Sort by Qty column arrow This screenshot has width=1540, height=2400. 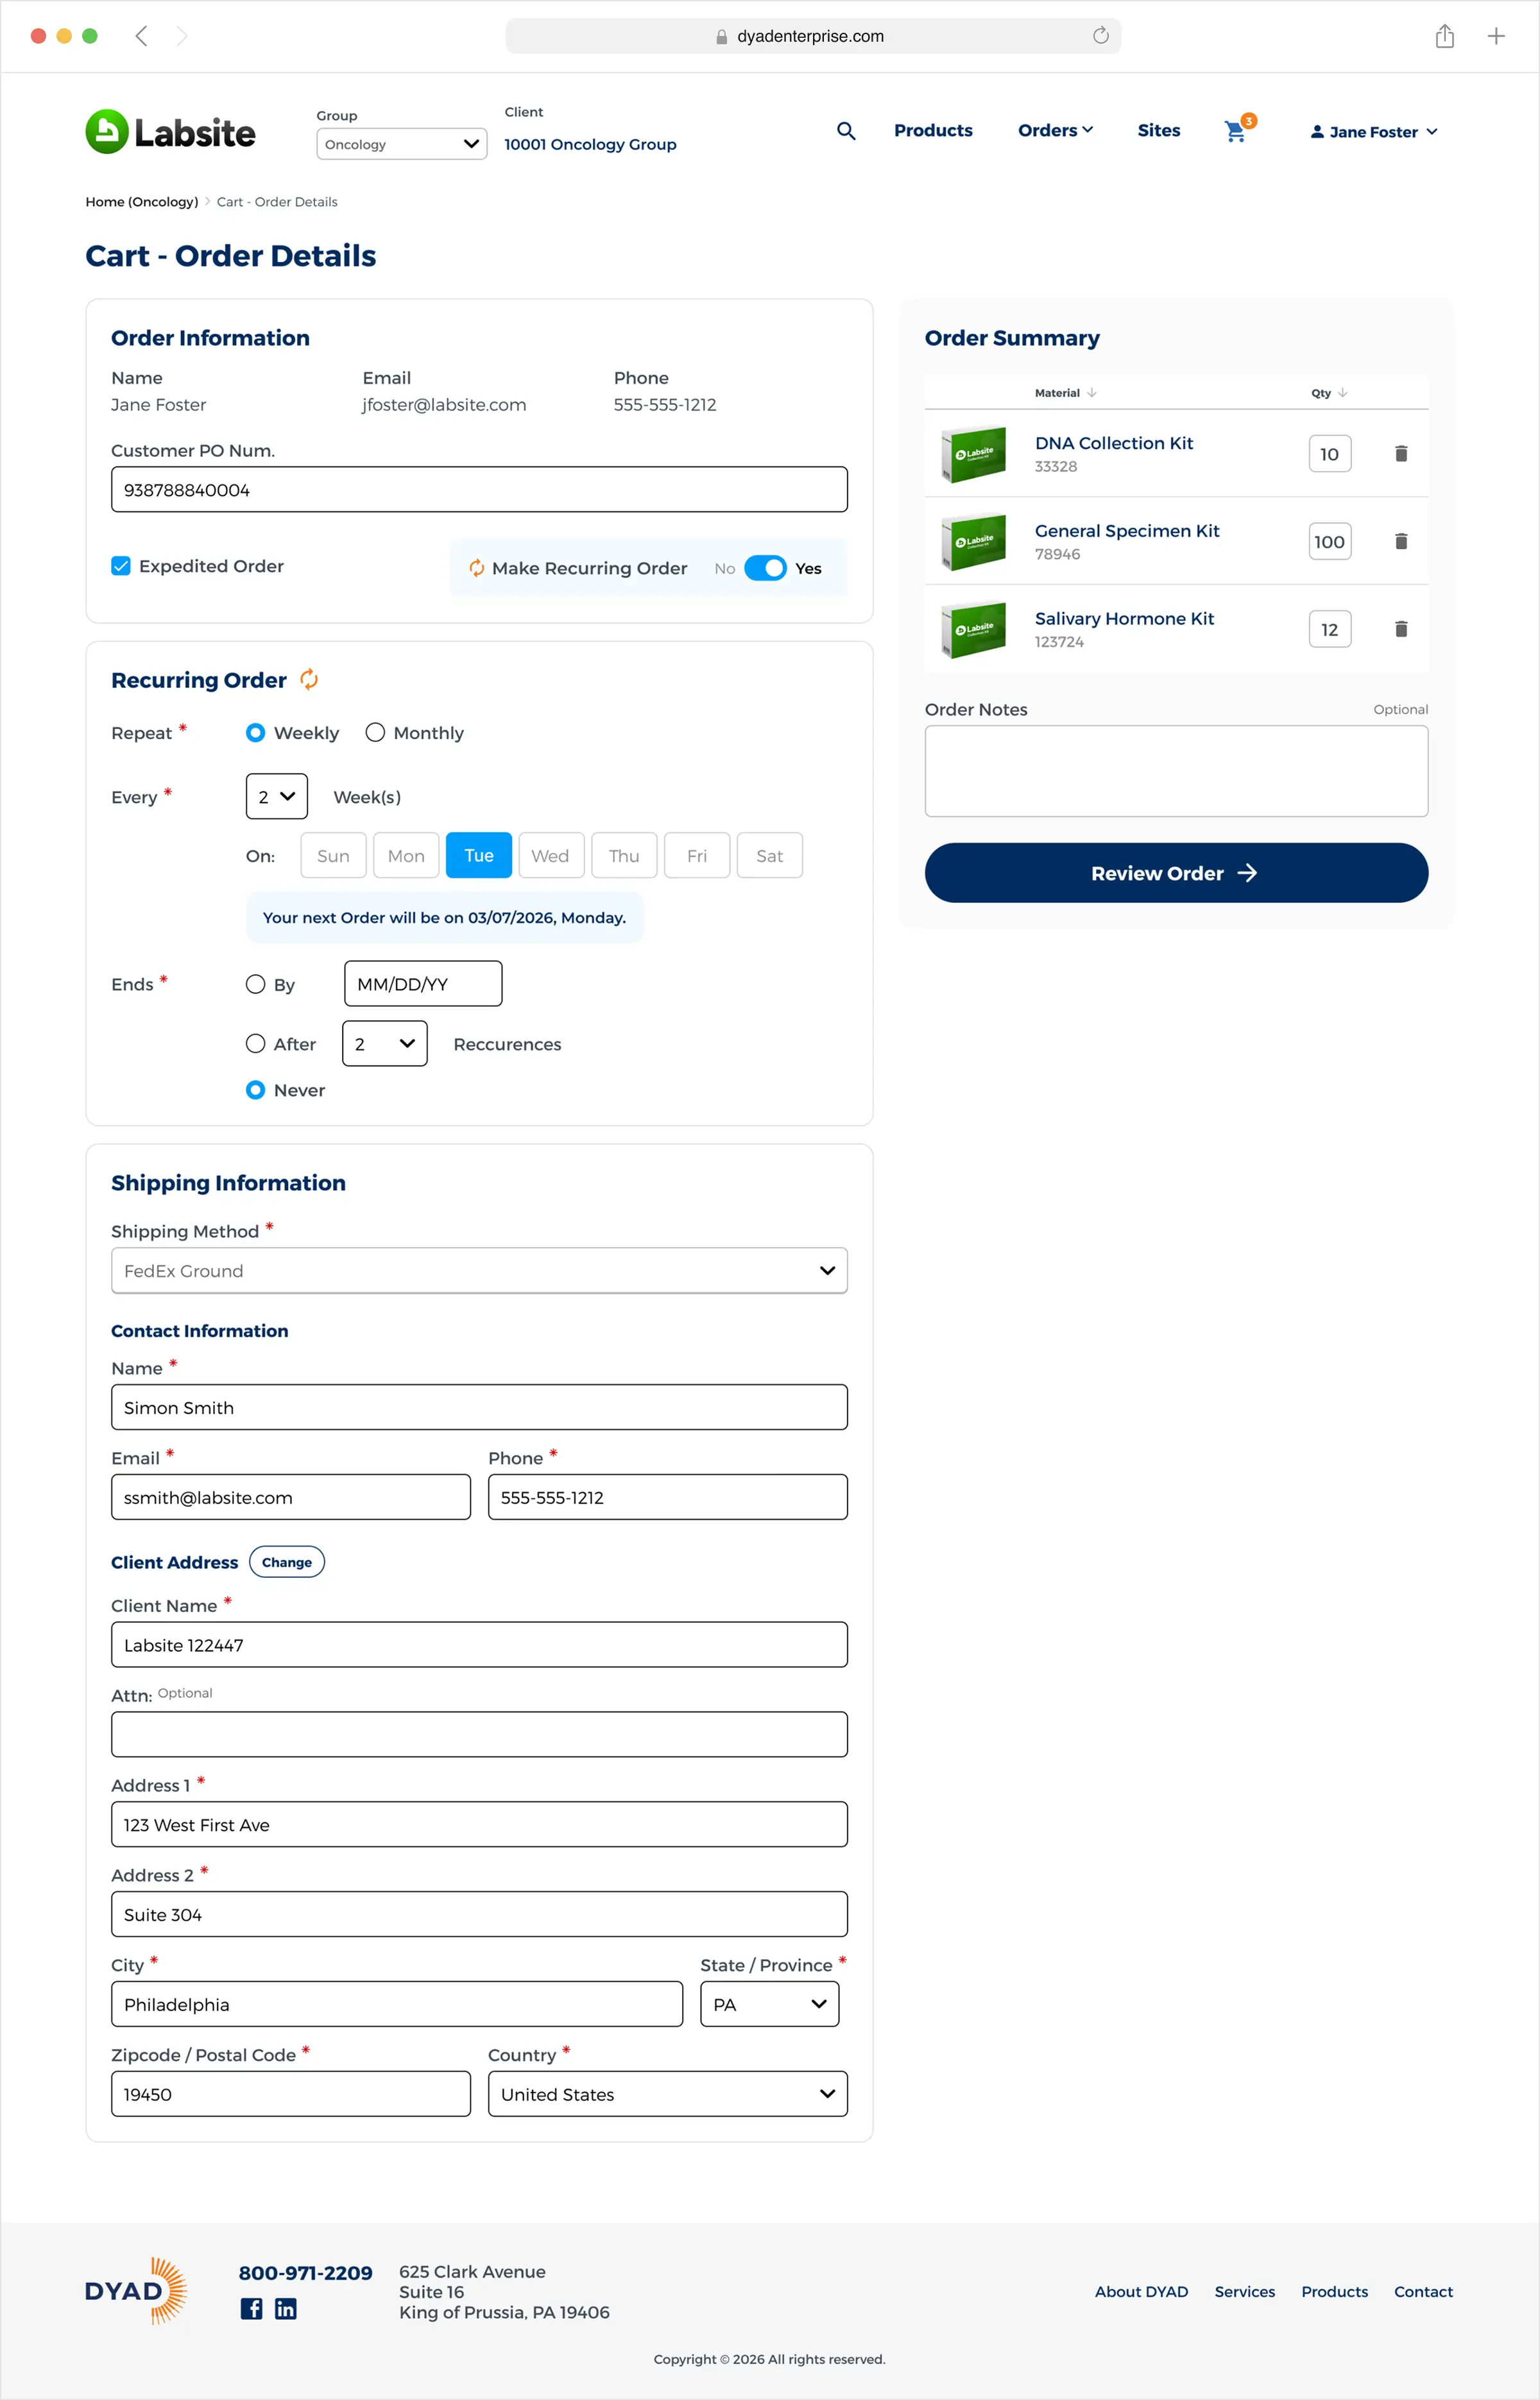1342,393
